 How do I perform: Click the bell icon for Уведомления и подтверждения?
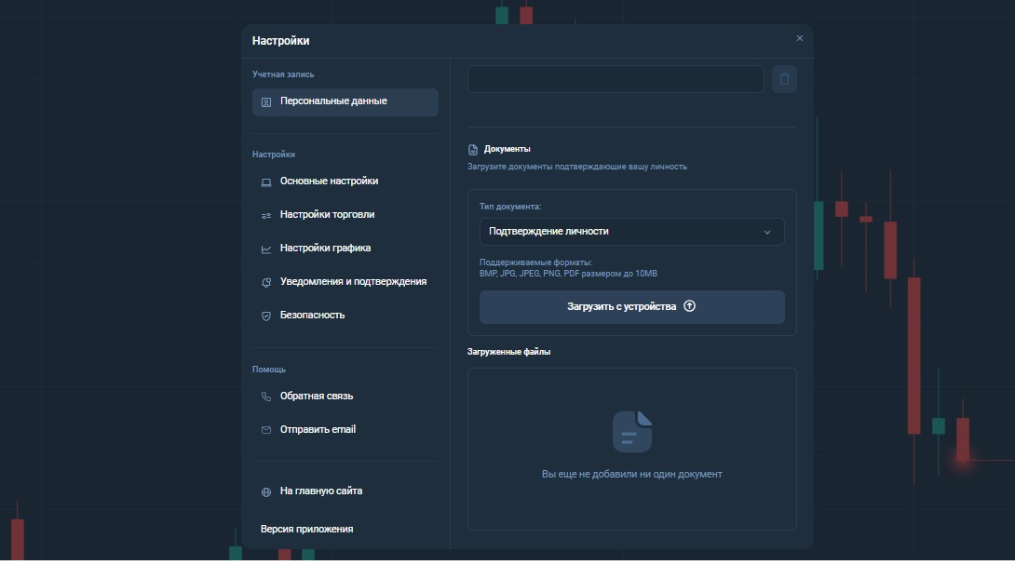pyautogui.click(x=266, y=282)
